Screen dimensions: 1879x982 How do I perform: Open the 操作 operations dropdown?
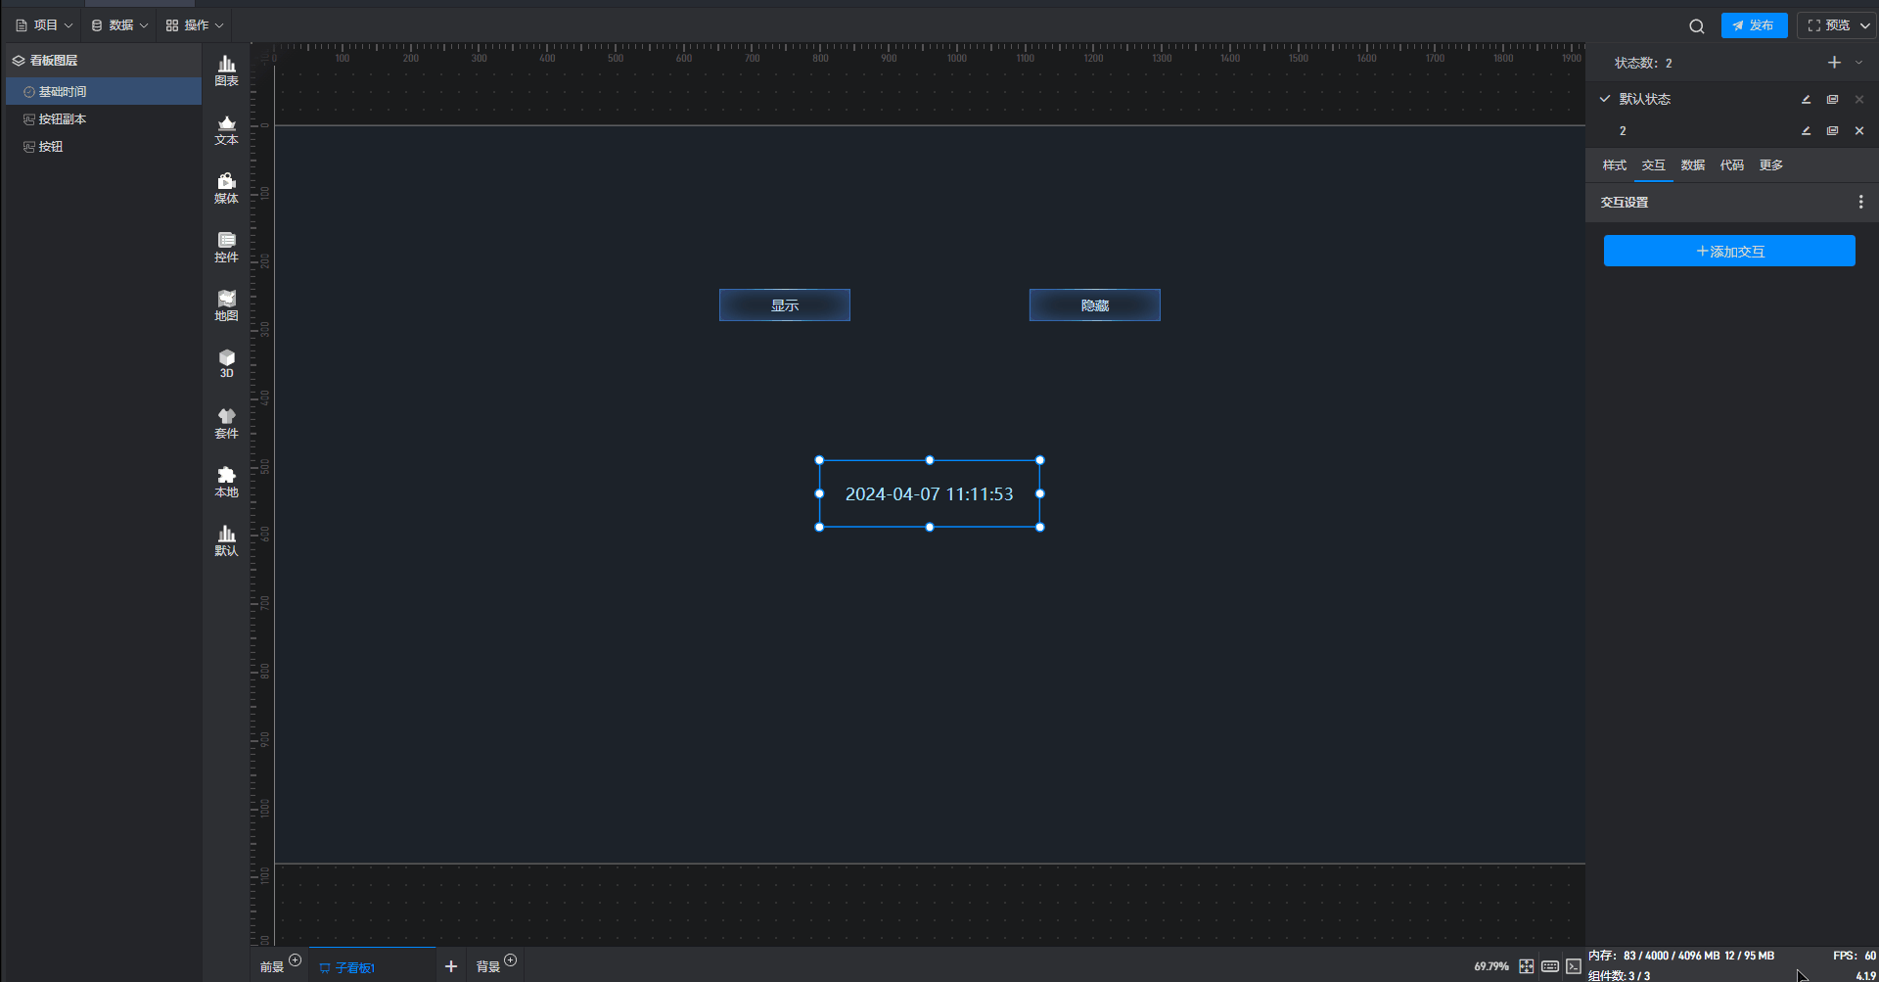tap(195, 25)
